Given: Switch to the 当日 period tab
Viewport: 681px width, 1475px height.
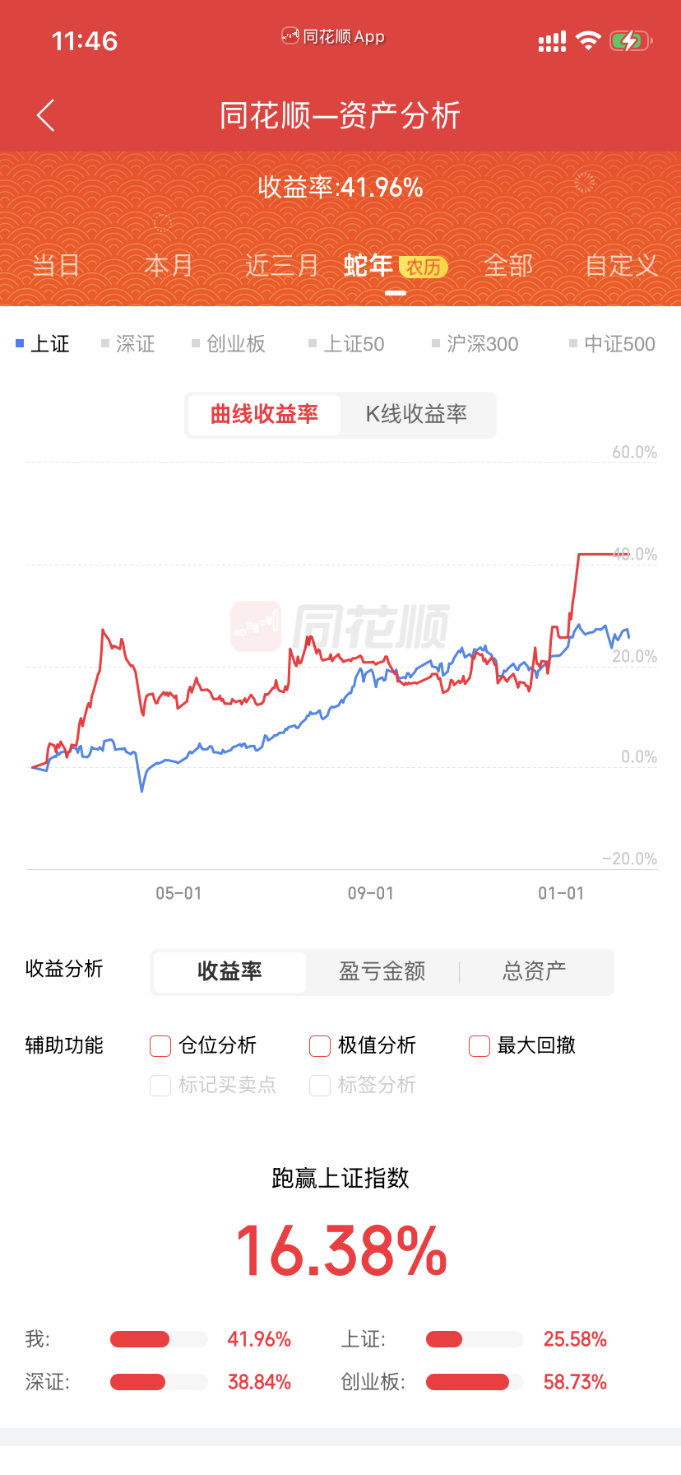Looking at the screenshot, I should (56, 266).
